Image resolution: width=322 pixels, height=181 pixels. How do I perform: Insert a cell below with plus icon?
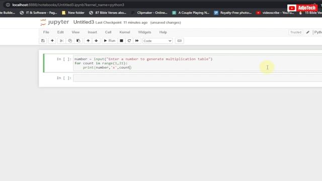[52, 41]
